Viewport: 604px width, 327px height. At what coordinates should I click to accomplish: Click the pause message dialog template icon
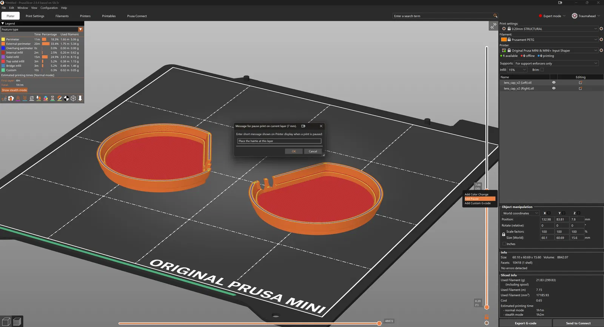pyautogui.click(x=303, y=126)
